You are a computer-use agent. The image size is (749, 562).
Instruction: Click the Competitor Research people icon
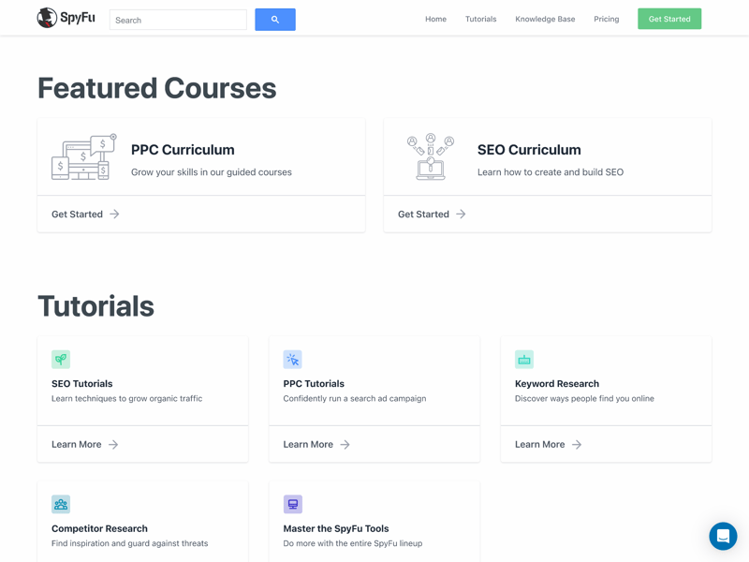61,504
